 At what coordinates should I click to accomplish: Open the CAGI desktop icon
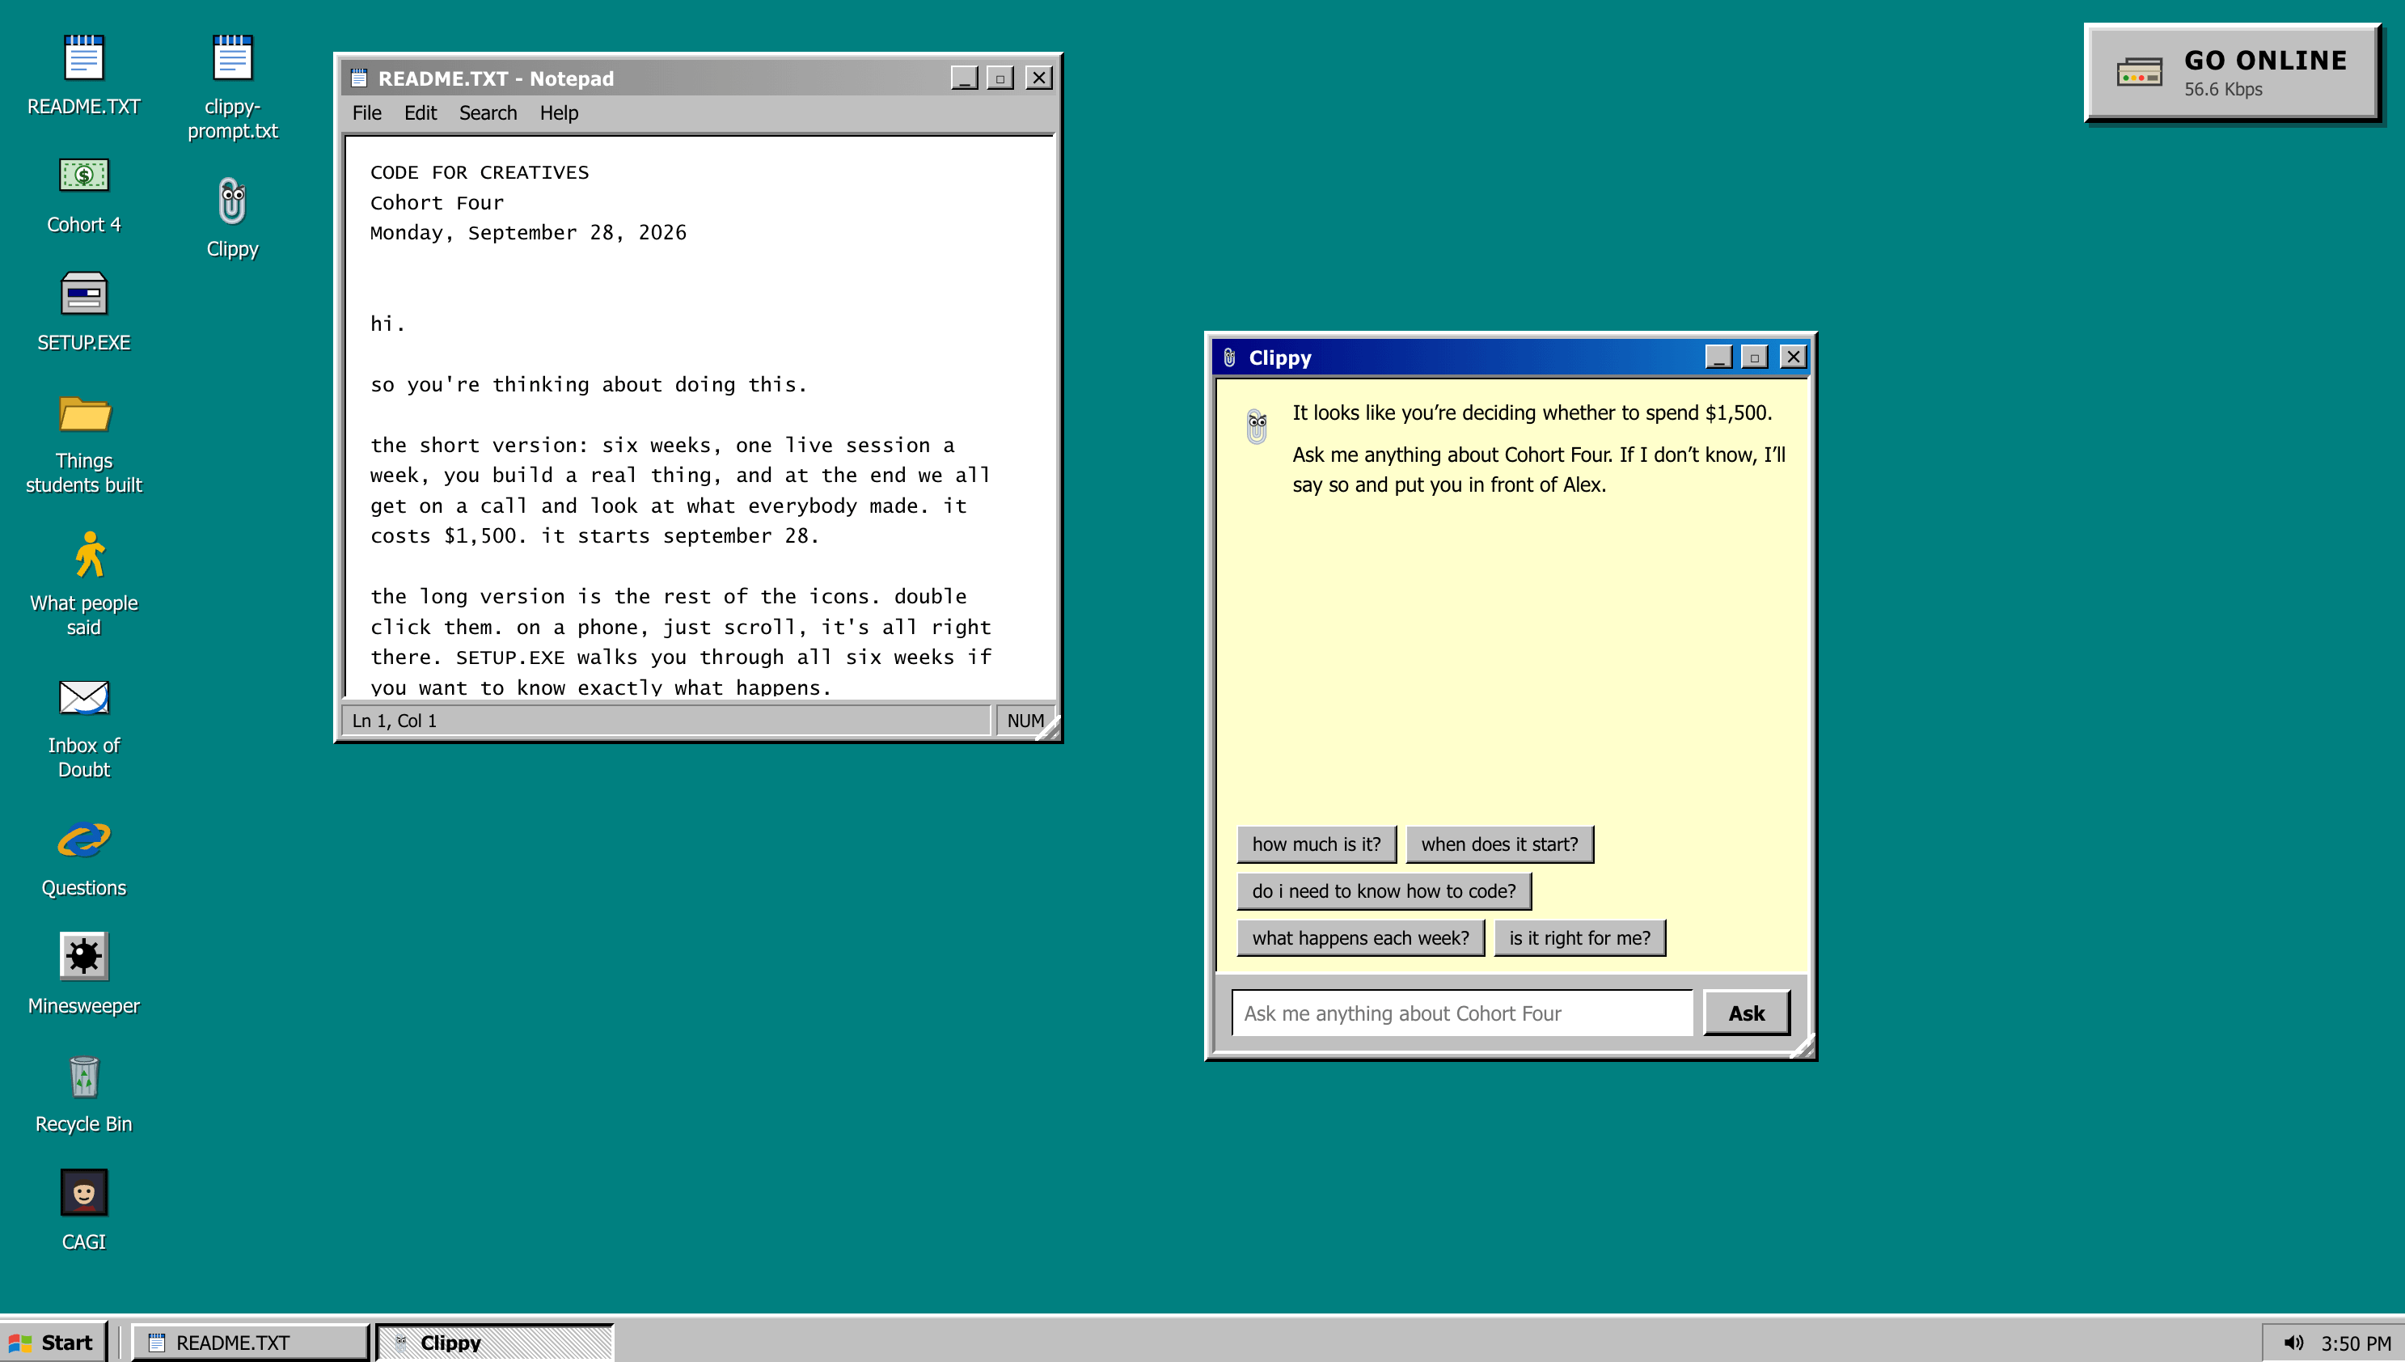coord(83,1211)
